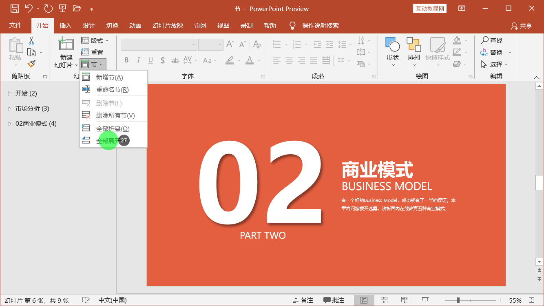Open Notes 备注 pane in status bar

click(303, 300)
